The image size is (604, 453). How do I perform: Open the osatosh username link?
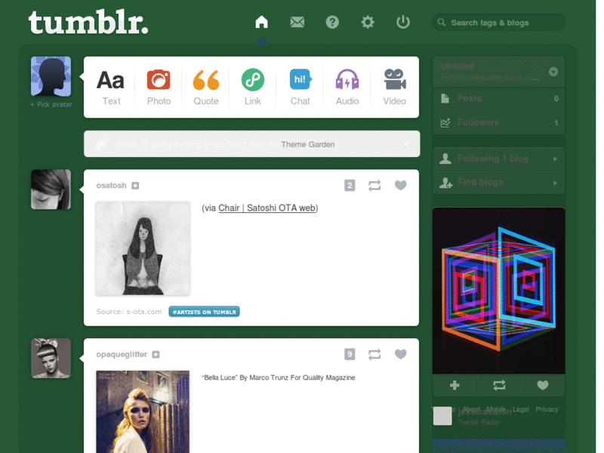(x=111, y=186)
